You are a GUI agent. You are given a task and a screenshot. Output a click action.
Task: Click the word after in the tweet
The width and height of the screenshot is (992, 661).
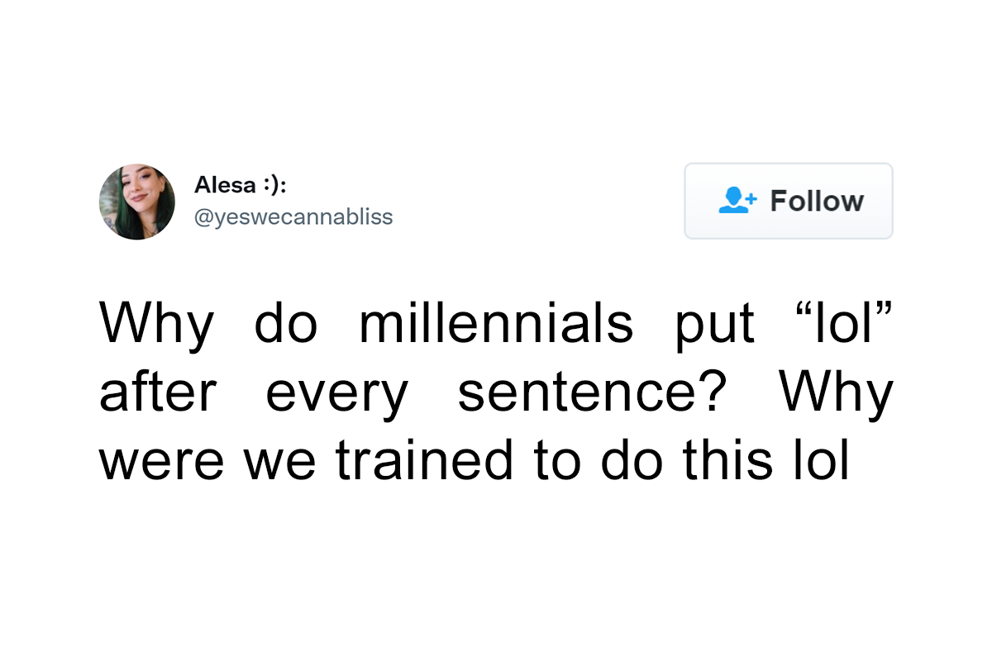pyautogui.click(x=158, y=393)
